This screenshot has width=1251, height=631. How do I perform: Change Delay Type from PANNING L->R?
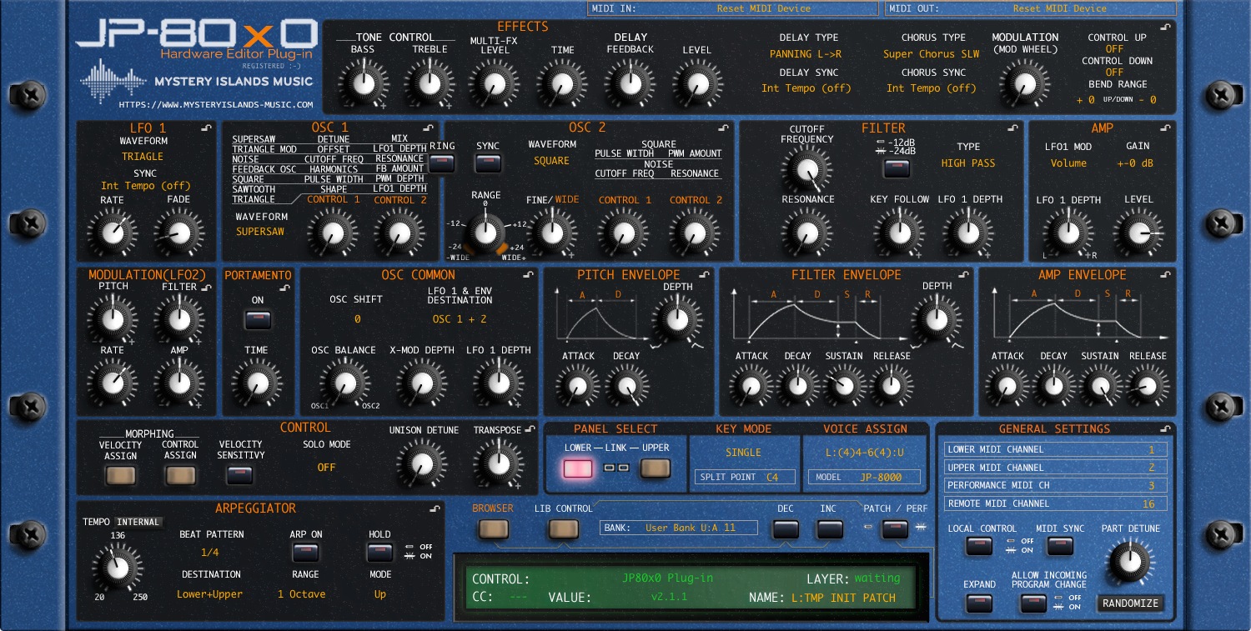click(x=806, y=54)
